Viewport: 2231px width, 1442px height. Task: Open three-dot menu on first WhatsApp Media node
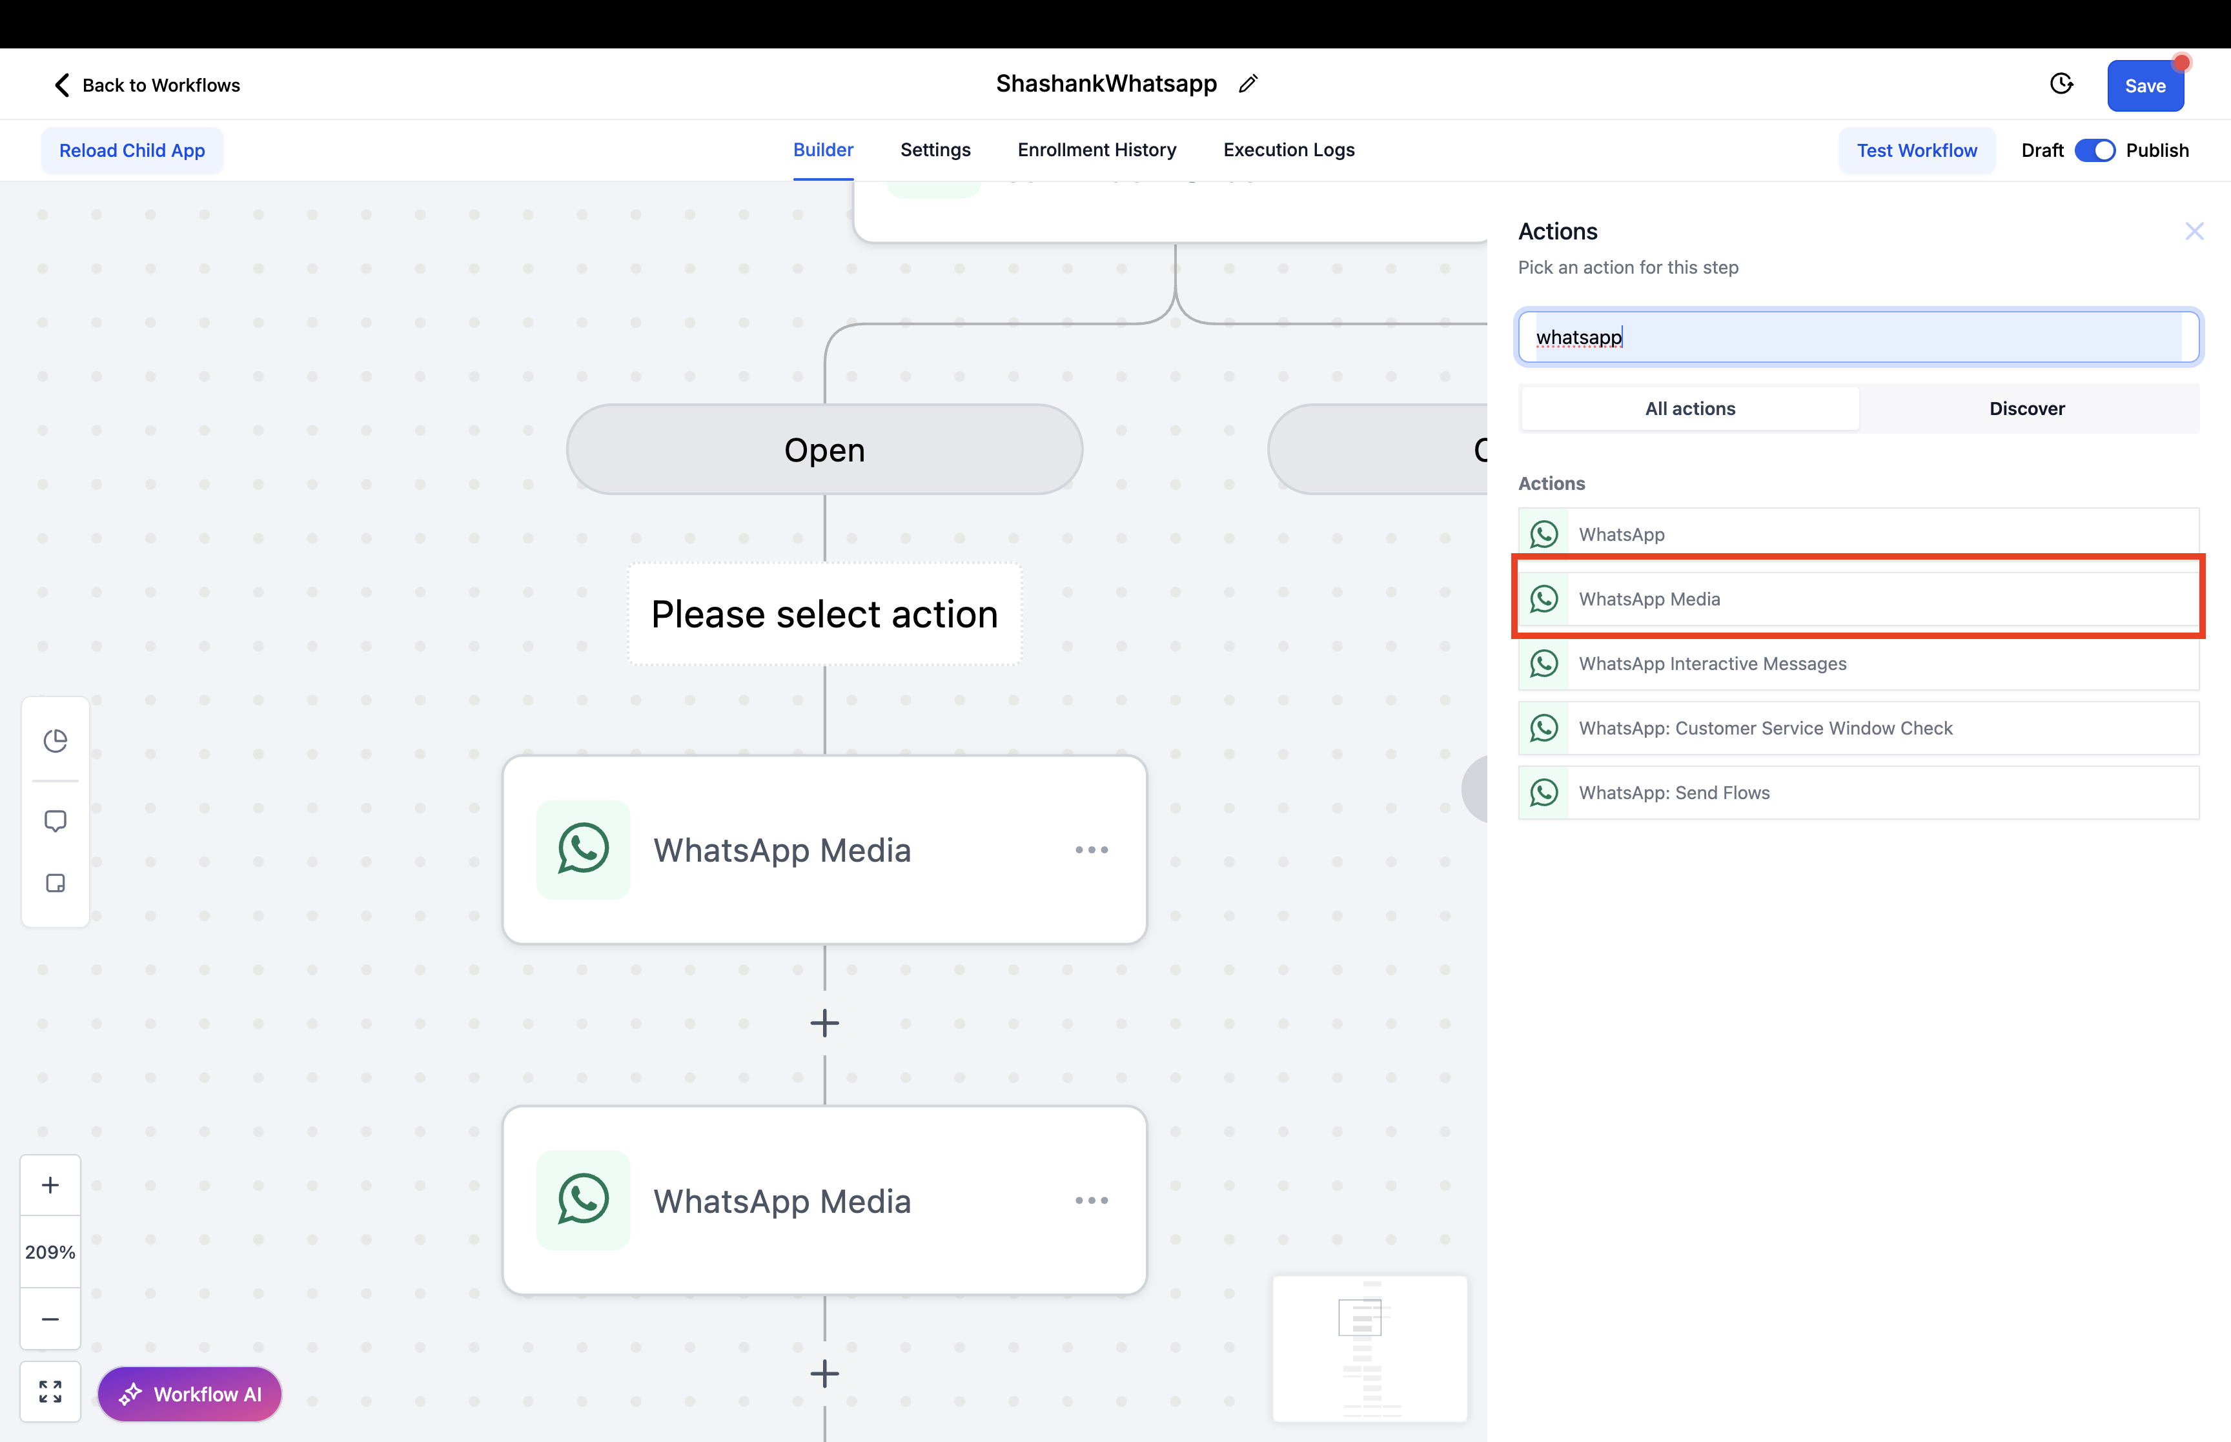(x=1091, y=850)
